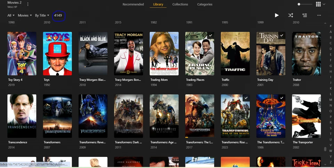The height and width of the screenshot is (168, 334).
Task: Jump to # in the alphabet index
Action: pos(331,26)
